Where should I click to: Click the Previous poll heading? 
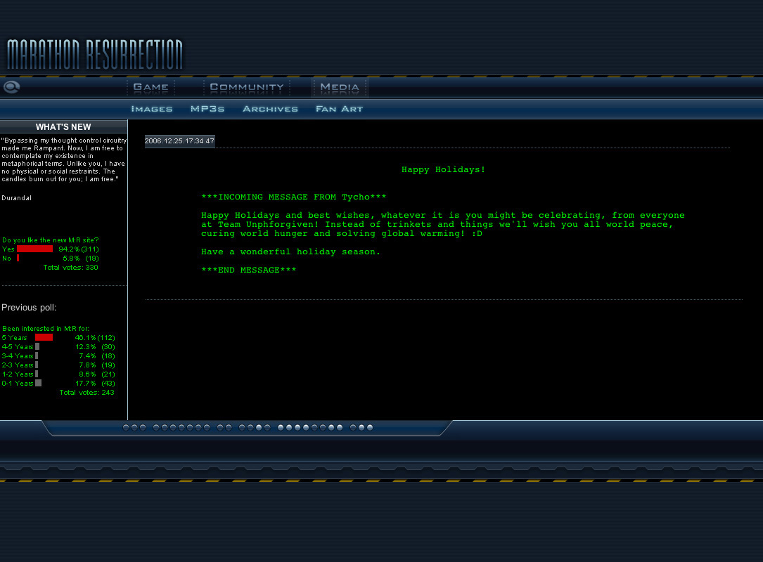pos(29,308)
